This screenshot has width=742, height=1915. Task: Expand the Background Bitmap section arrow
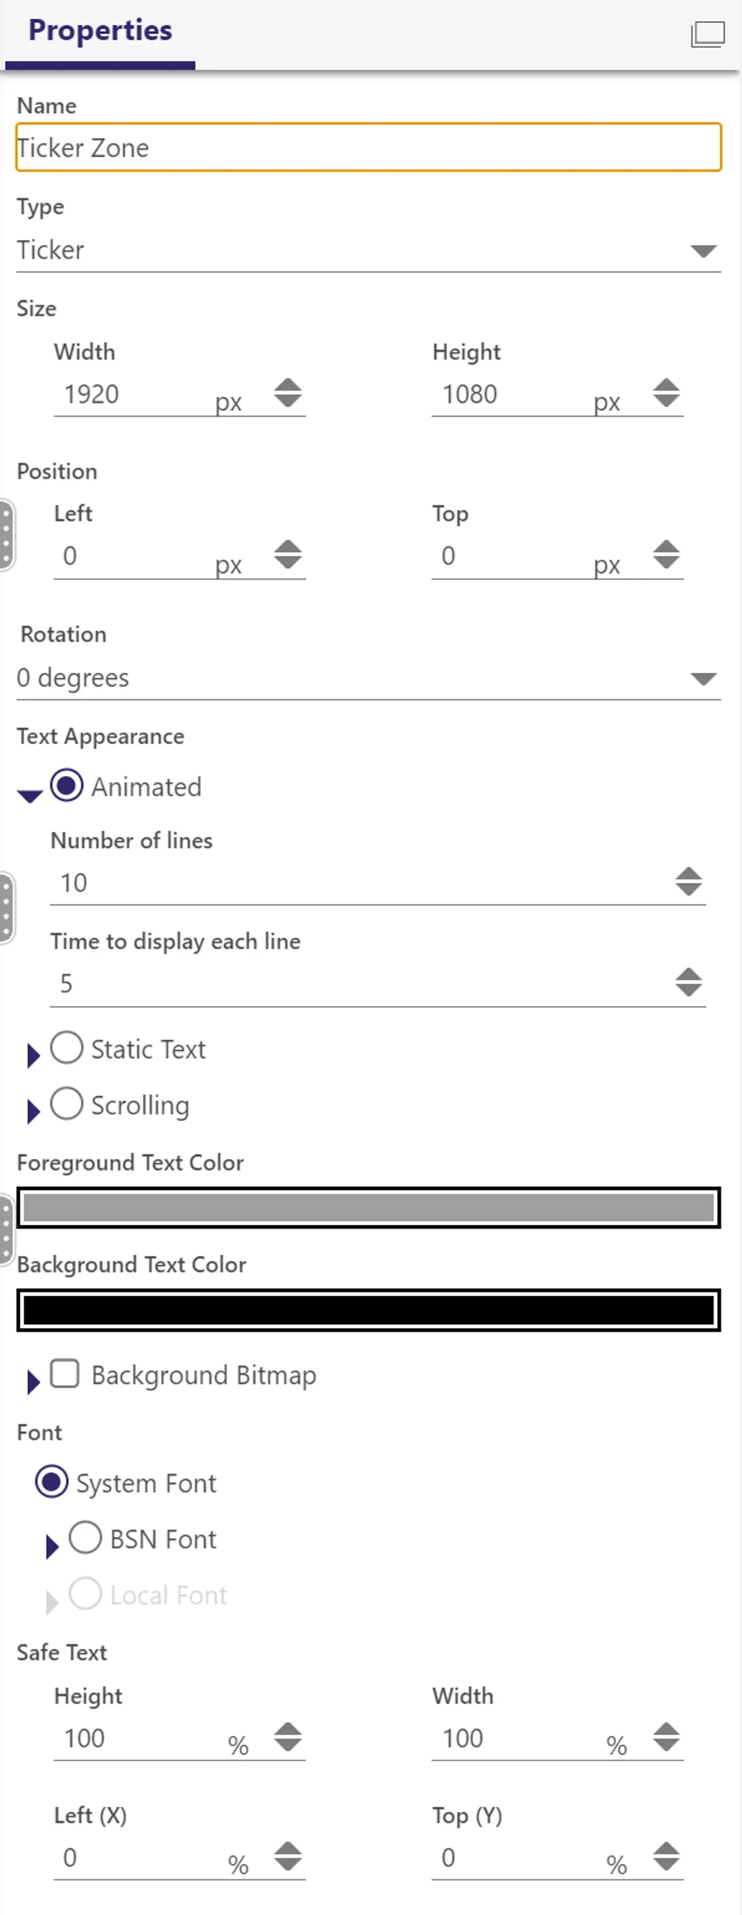[x=32, y=1382]
